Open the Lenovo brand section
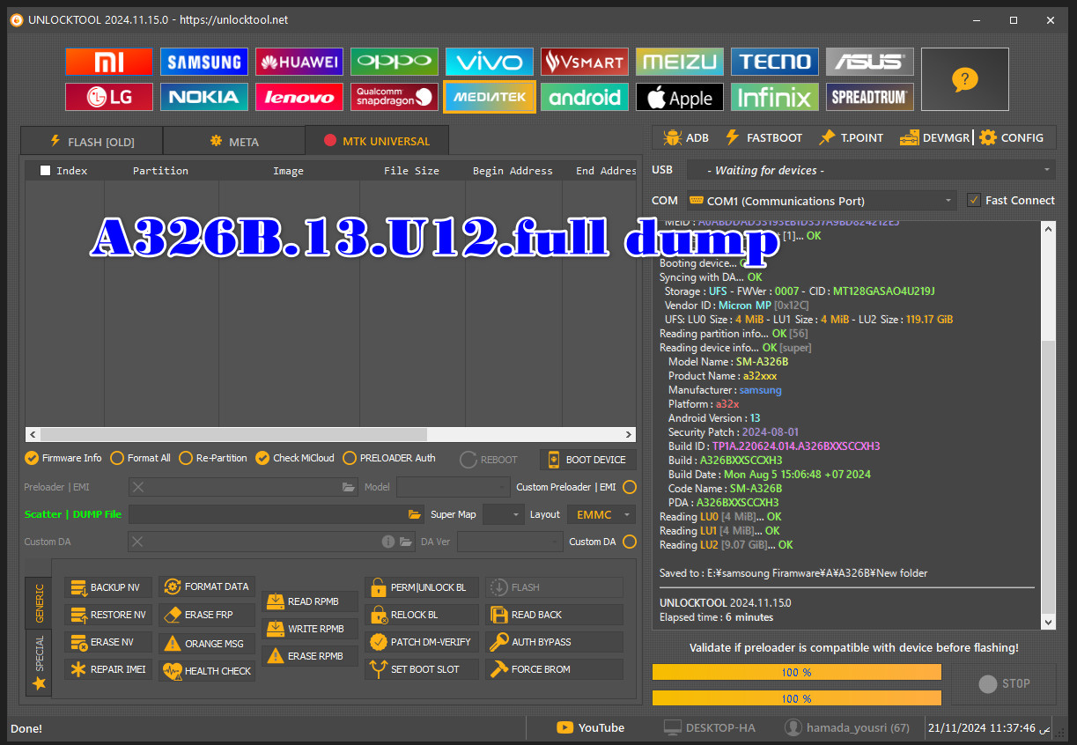Viewport: 1077px width, 745px height. (x=299, y=97)
